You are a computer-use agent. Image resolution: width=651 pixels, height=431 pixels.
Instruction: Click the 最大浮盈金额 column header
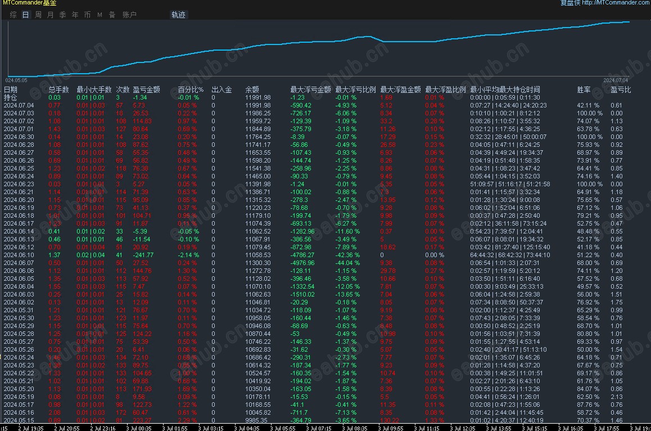coord(401,90)
